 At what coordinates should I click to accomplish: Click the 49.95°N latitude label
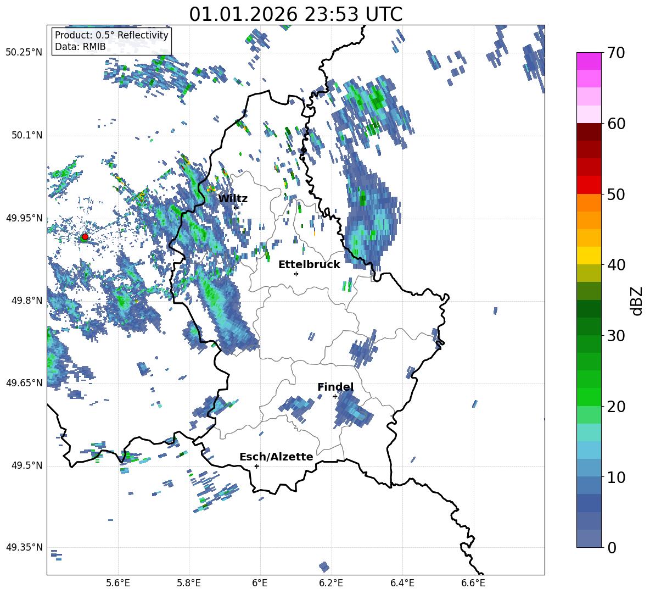pos(24,218)
